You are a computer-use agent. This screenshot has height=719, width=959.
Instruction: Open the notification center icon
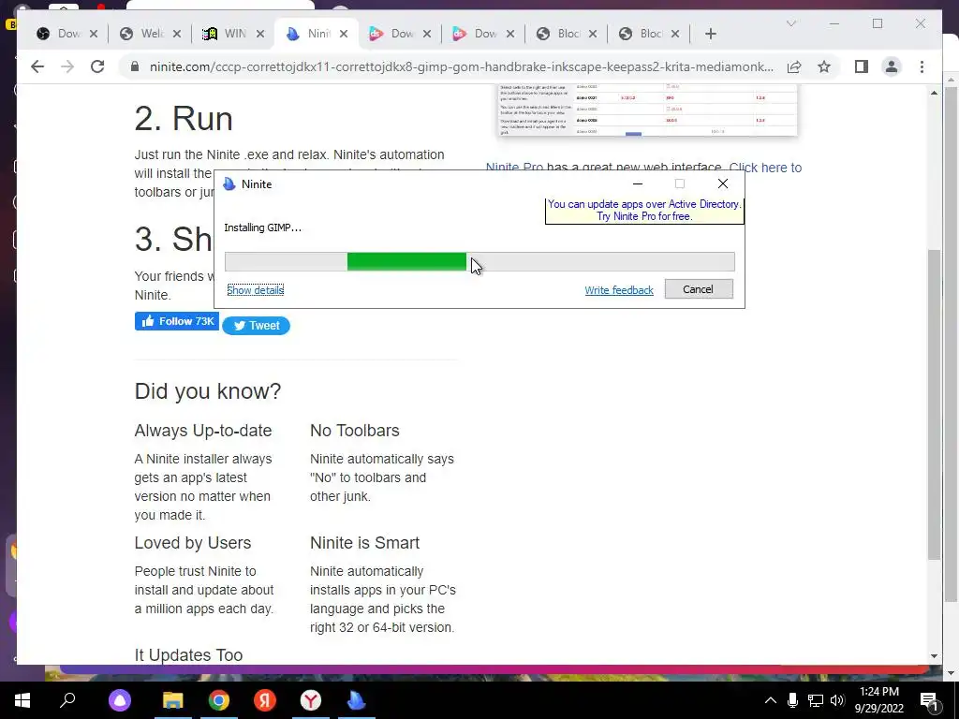click(929, 701)
